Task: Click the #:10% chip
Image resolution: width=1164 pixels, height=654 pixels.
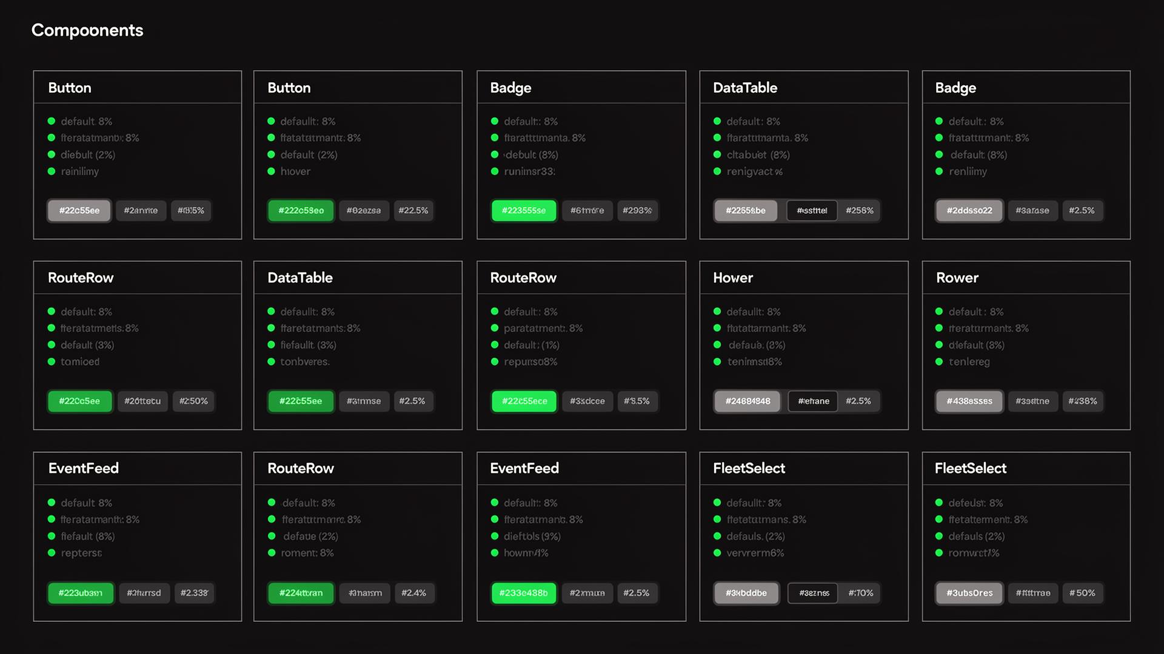Action: [x=860, y=593]
